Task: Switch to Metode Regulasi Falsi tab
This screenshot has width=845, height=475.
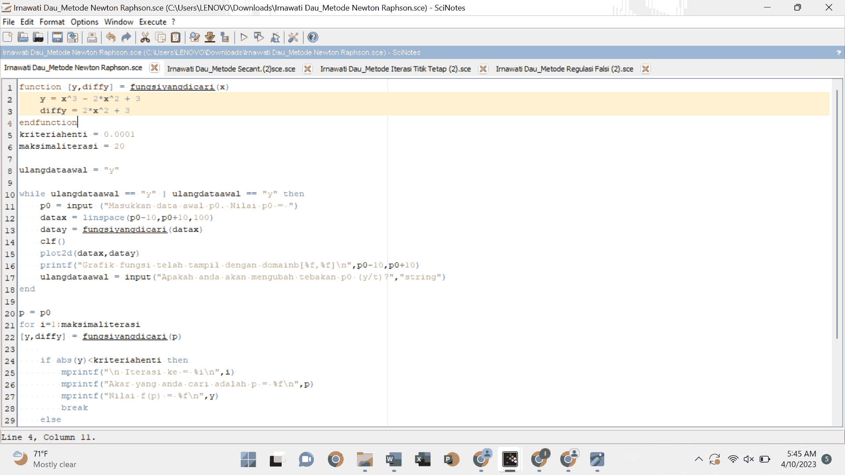Action: pos(565,69)
